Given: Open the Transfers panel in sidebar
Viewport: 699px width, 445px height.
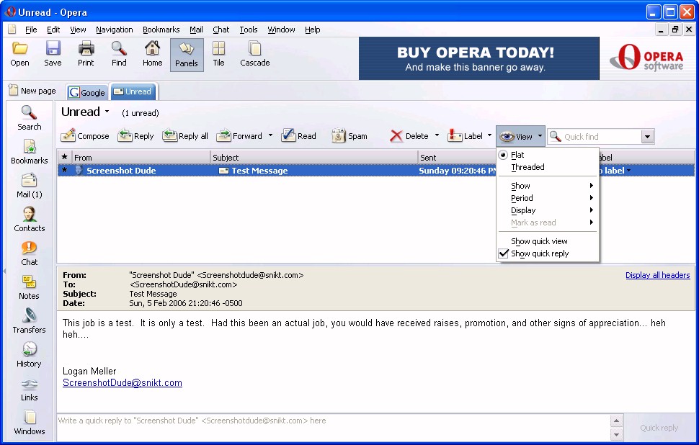Looking at the screenshot, I should [x=29, y=315].
